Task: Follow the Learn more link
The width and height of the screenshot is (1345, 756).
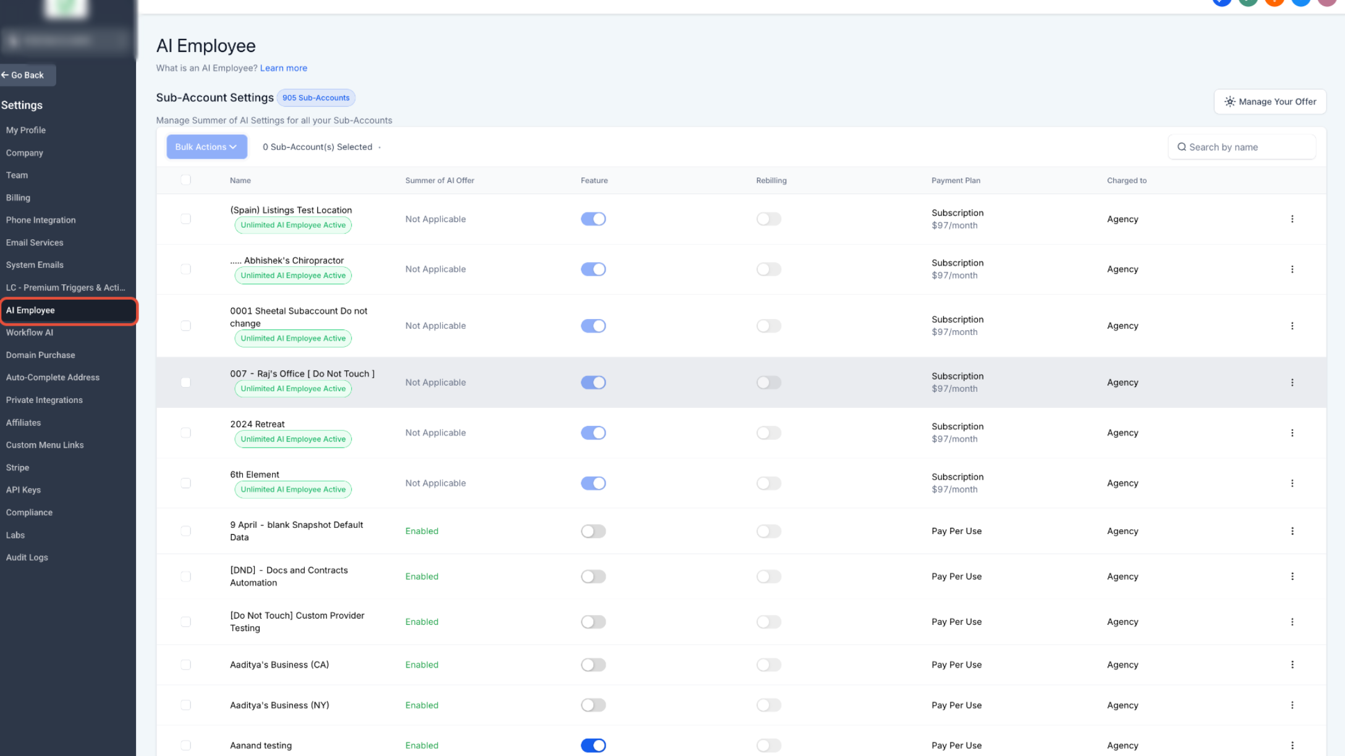Action: (x=283, y=68)
